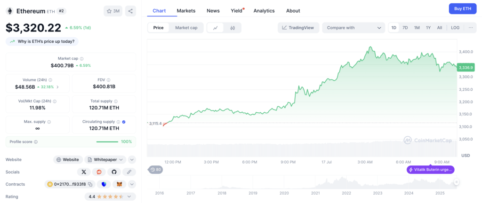The width and height of the screenshot is (482, 203).
Task: Select the Market cap chart toggle
Action: tap(186, 28)
